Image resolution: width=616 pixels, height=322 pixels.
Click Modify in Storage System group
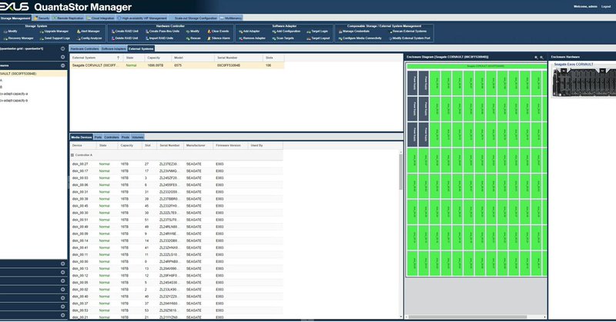[11, 32]
